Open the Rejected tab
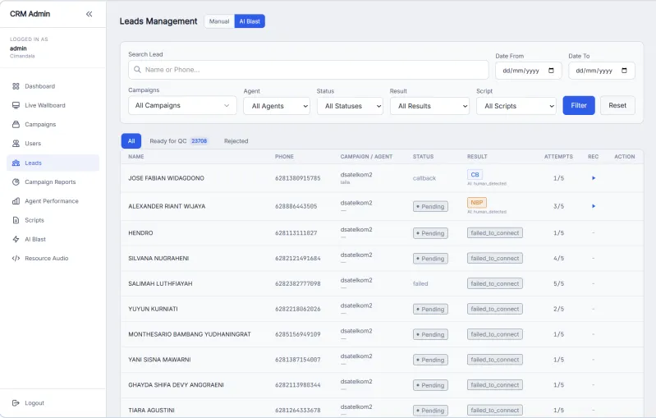 pyautogui.click(x=236, y=141)
